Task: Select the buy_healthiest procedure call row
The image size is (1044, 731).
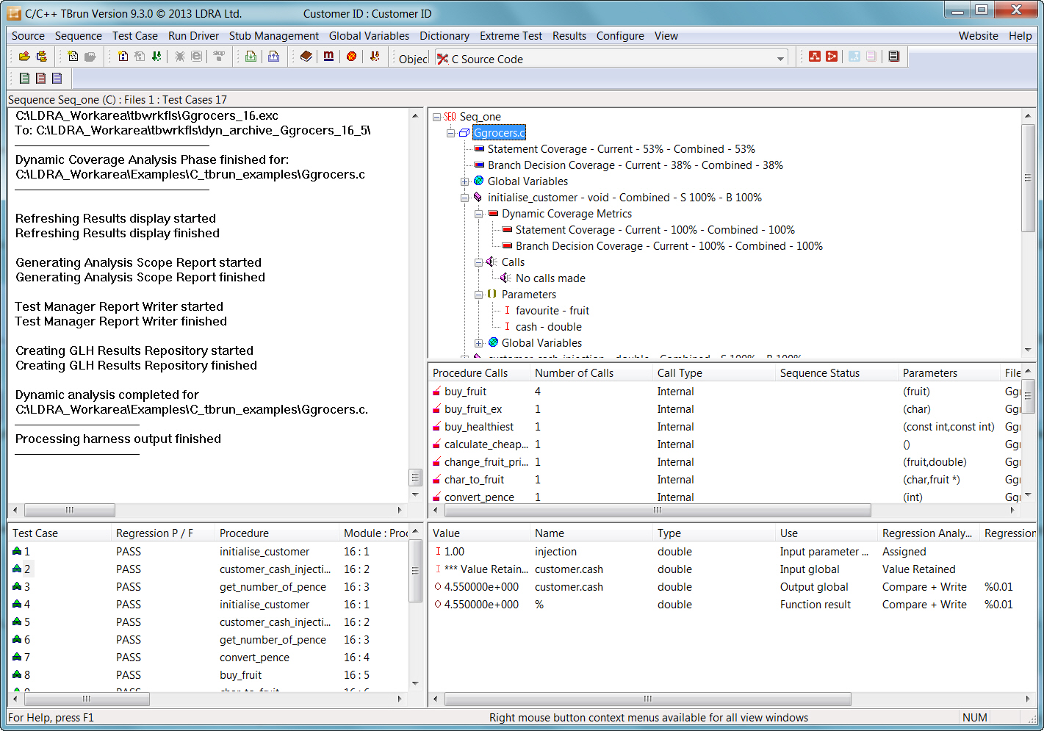Action: tap(479, 427)
